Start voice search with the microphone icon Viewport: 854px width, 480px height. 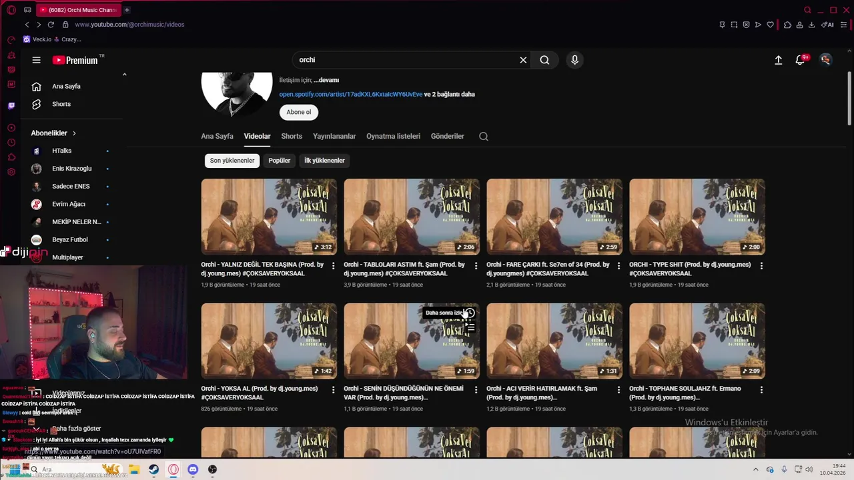(574, 60)
